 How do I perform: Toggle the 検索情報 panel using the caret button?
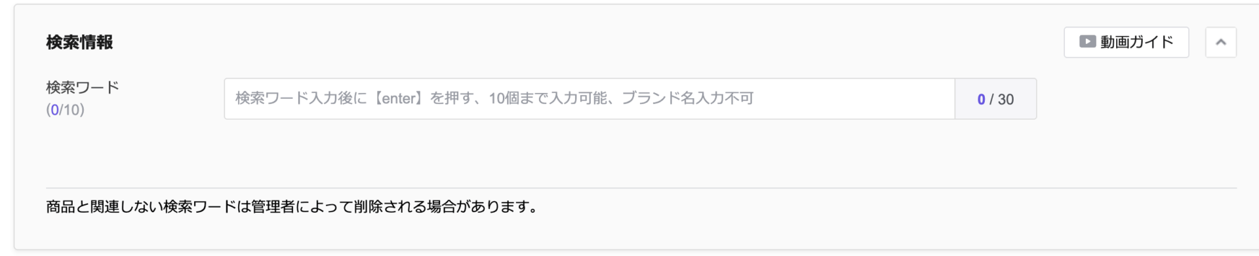pyautogui.click(x=1220, y=42)
